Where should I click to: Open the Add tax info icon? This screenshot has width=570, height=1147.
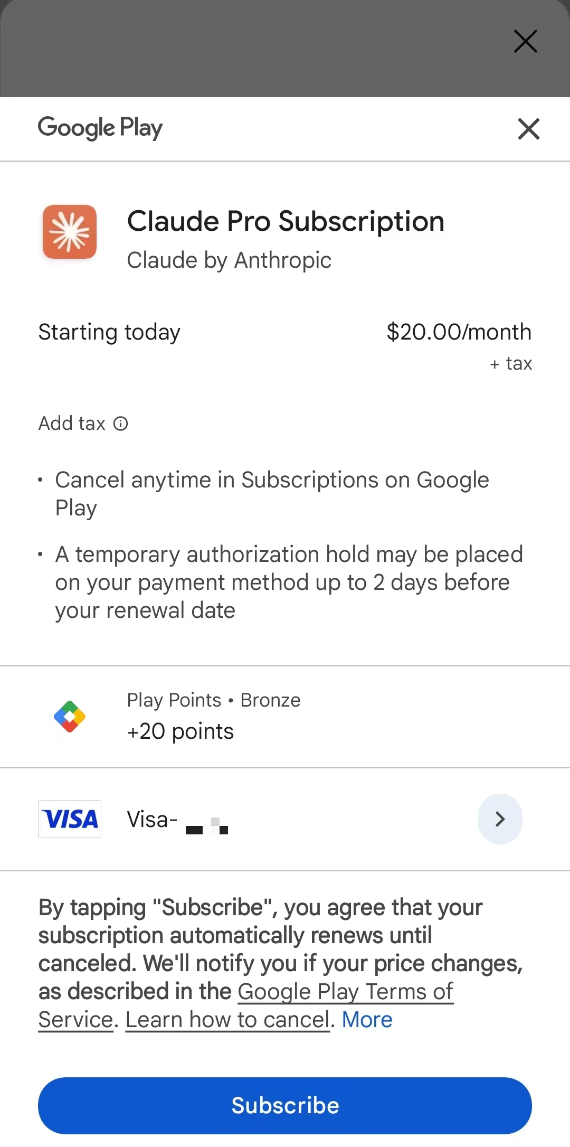[121, 424]
